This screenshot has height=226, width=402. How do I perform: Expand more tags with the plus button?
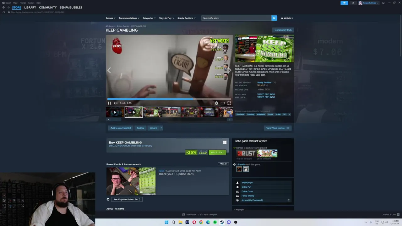[x=289, y=114]
